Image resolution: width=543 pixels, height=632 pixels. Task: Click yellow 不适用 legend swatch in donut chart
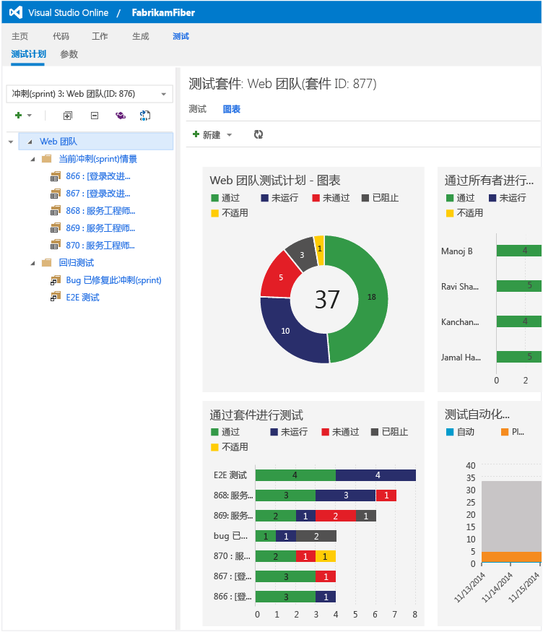click(214, 213)
